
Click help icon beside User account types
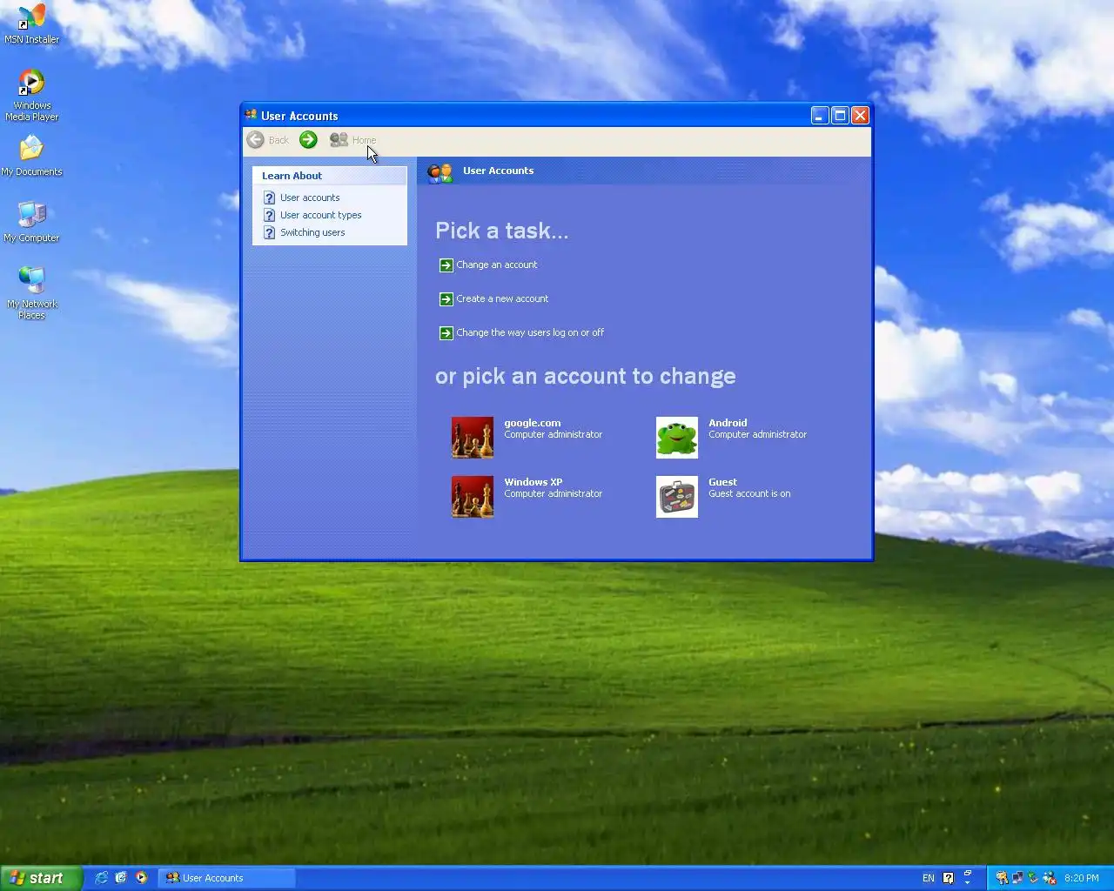[270, 215]
